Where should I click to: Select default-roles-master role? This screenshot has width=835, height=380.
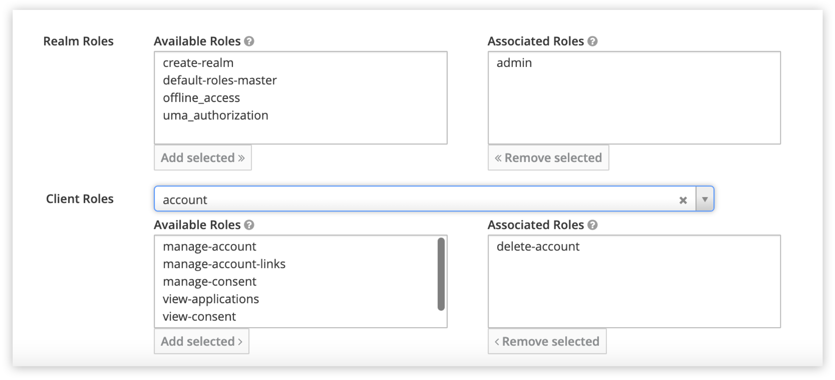coord(219,80)
